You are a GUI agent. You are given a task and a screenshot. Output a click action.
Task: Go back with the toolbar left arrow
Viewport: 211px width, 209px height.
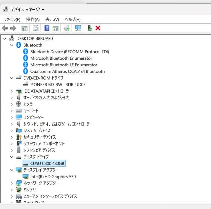click(5, 28)
